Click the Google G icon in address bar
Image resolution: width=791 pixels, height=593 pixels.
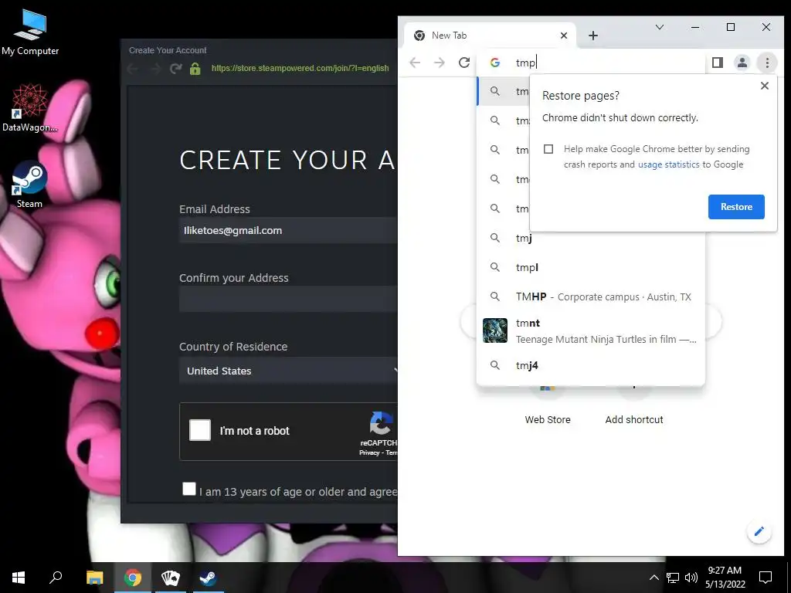[495, 63]
